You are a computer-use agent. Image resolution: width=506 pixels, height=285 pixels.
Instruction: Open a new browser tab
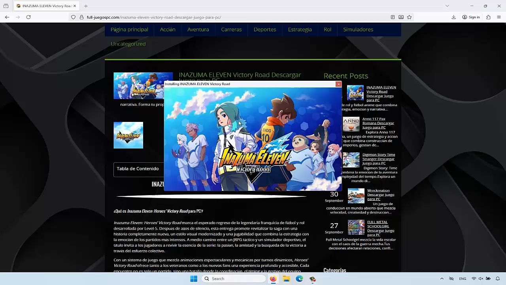86,6
